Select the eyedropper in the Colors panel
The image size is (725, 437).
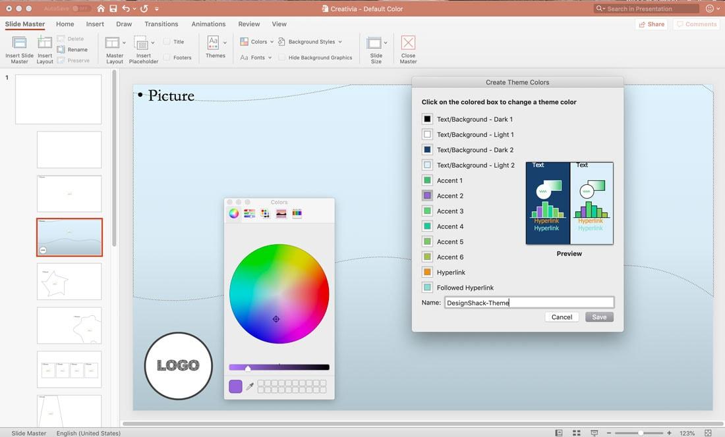tap(250, 386)
